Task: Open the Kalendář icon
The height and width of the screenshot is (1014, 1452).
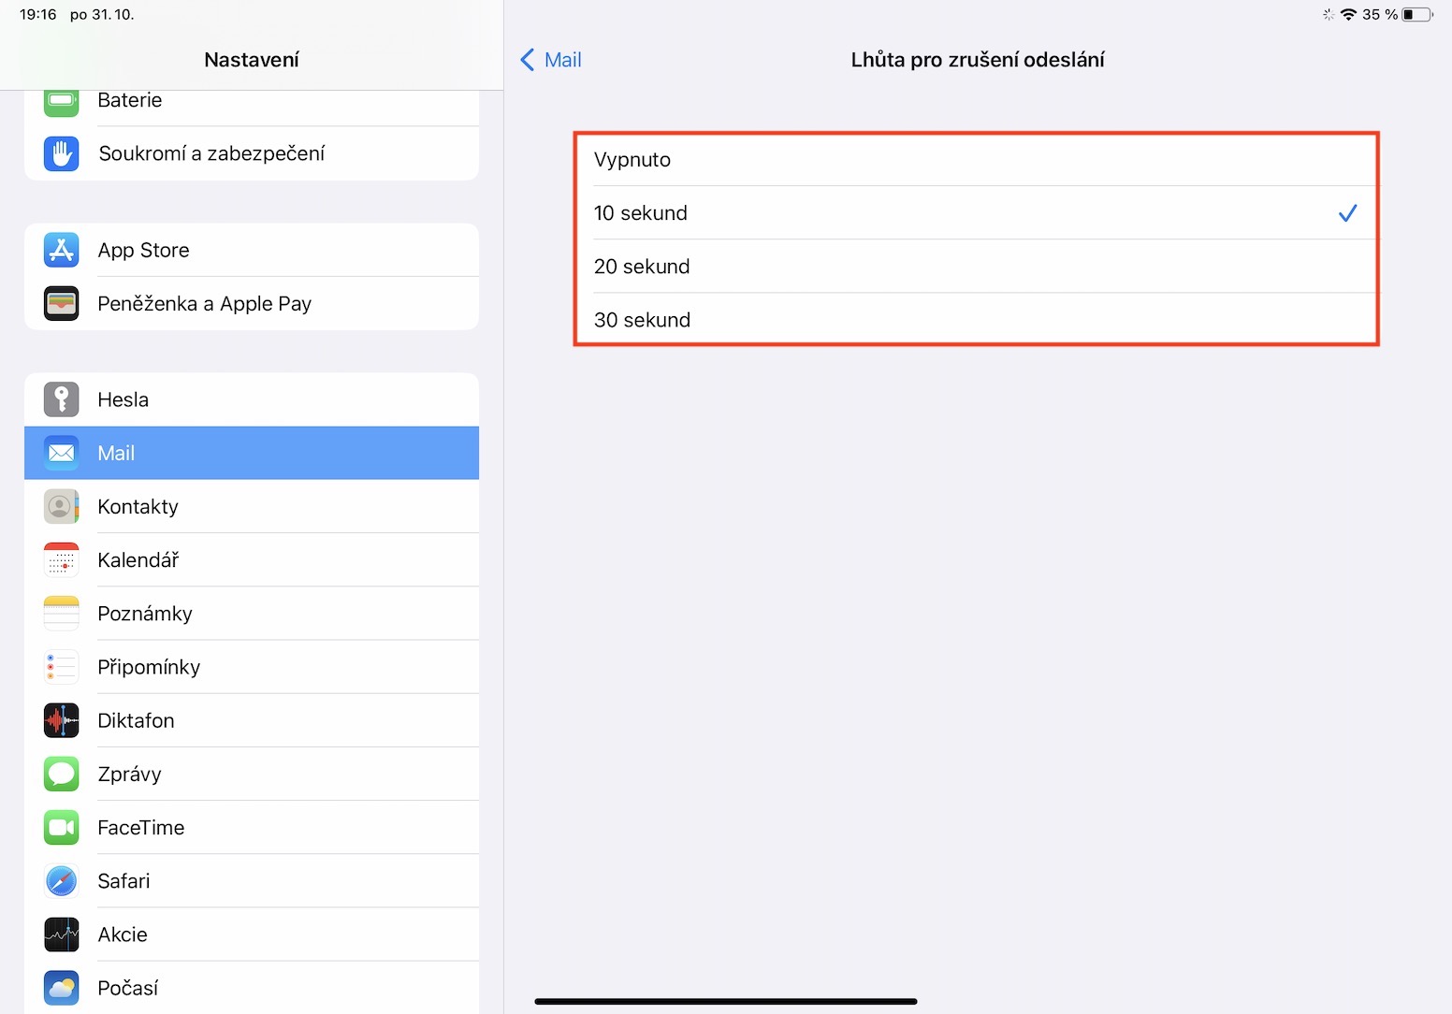Action: point(62,560)
